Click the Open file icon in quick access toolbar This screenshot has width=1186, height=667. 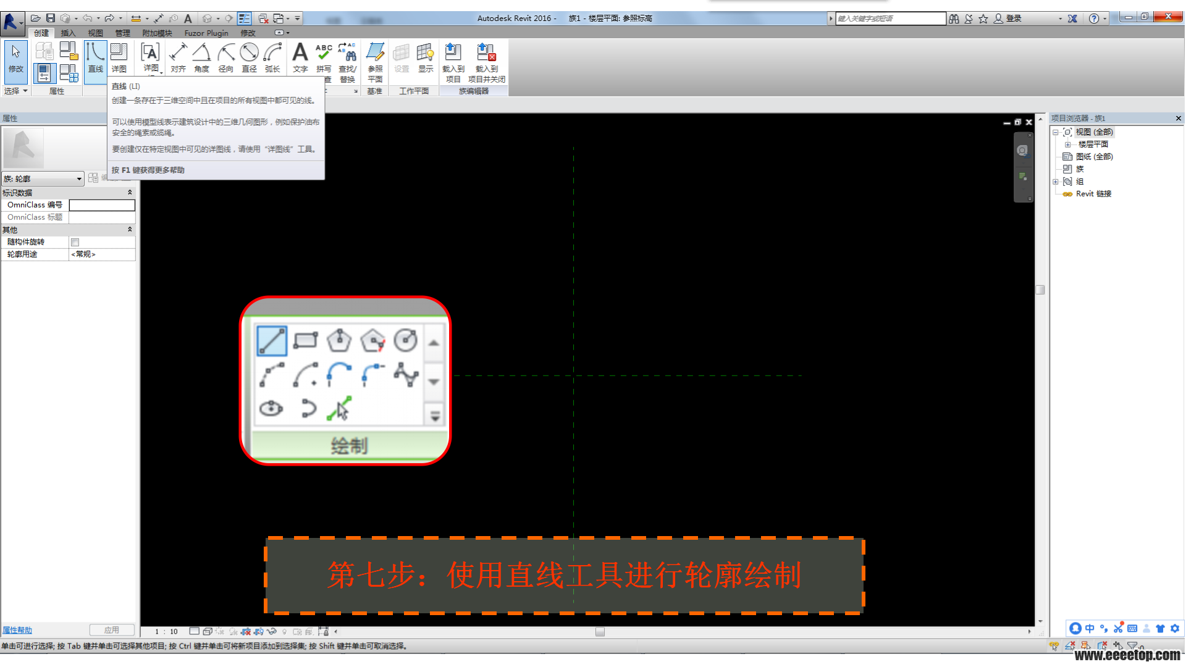[x=35, y=19]
